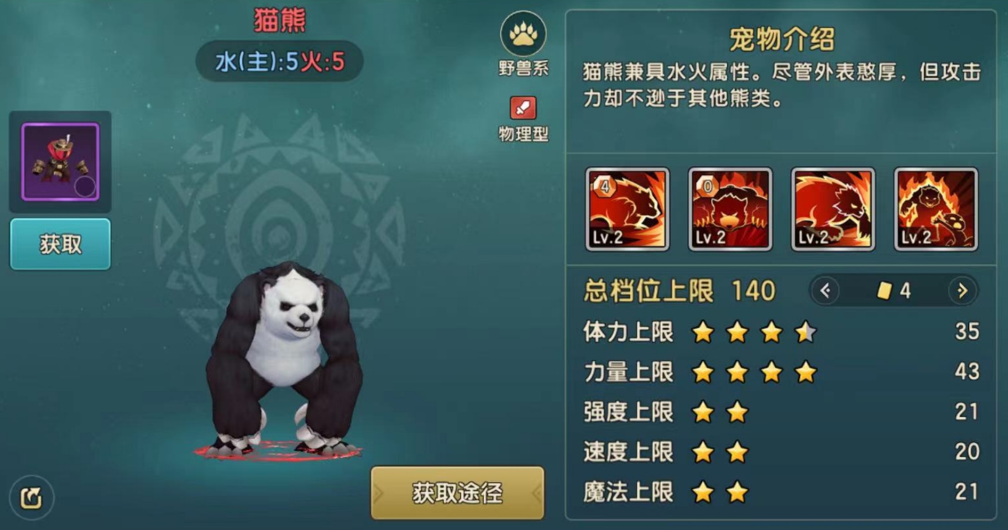Open the second skill icon marked 0

(730, 209)
